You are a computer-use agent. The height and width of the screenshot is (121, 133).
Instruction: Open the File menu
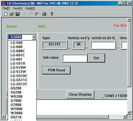6,8
